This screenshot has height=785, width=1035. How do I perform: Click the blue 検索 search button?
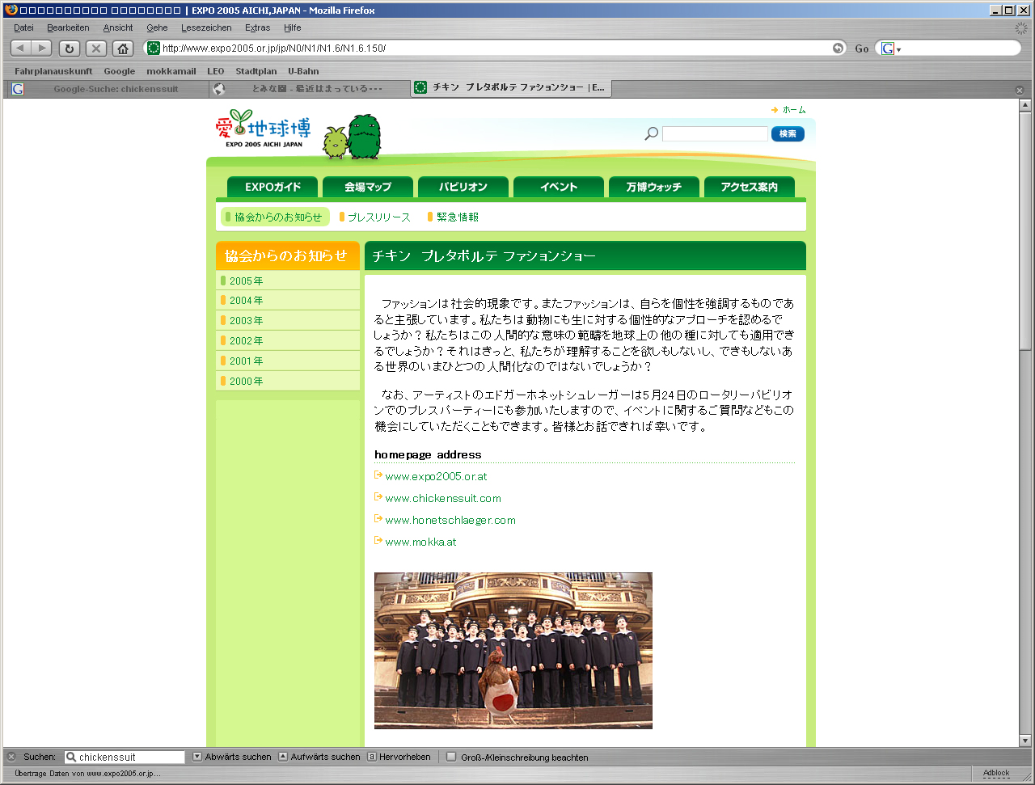(x=788, y=133)
